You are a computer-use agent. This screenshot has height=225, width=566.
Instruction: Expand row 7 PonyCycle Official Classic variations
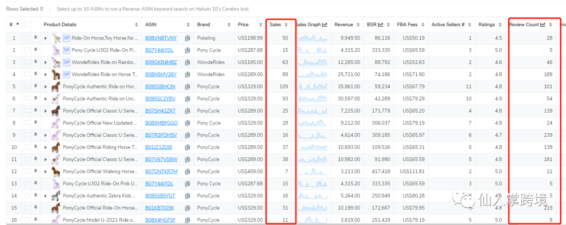coord(46,111)
